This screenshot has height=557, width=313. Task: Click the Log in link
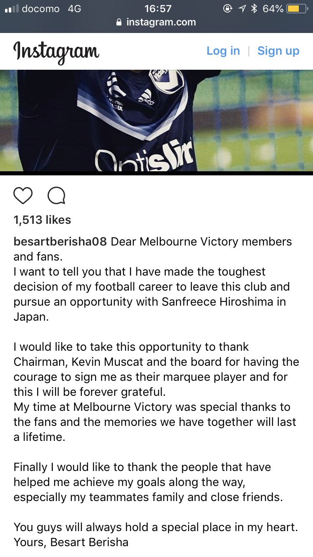coord(223,51)
